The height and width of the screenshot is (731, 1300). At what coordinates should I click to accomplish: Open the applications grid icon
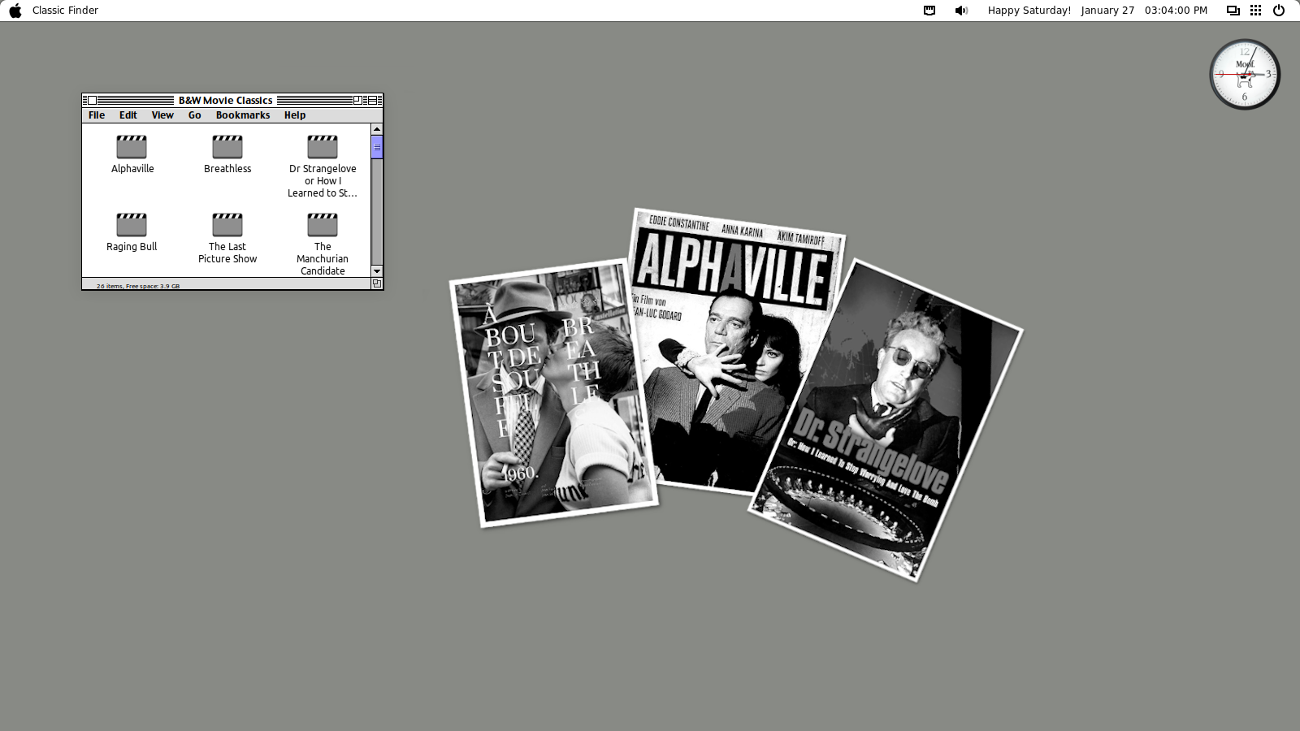pyautogui.click(x=1255, y=11)
